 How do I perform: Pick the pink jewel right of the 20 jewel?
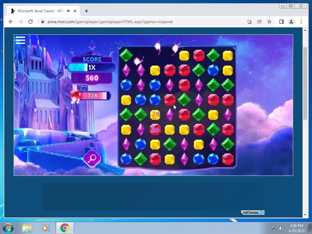click(x=170, y=115)
